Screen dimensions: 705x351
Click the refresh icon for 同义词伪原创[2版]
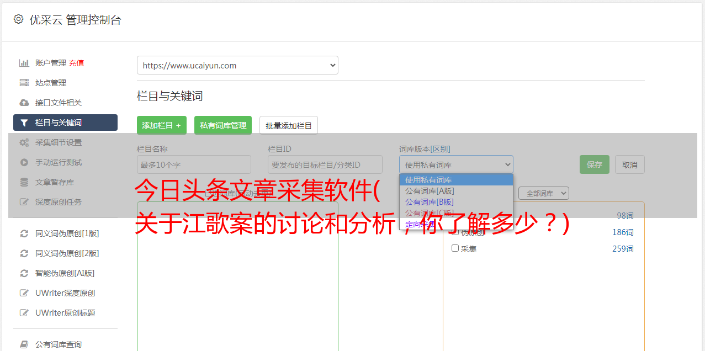pyautogui.click(x=24, y=253)
